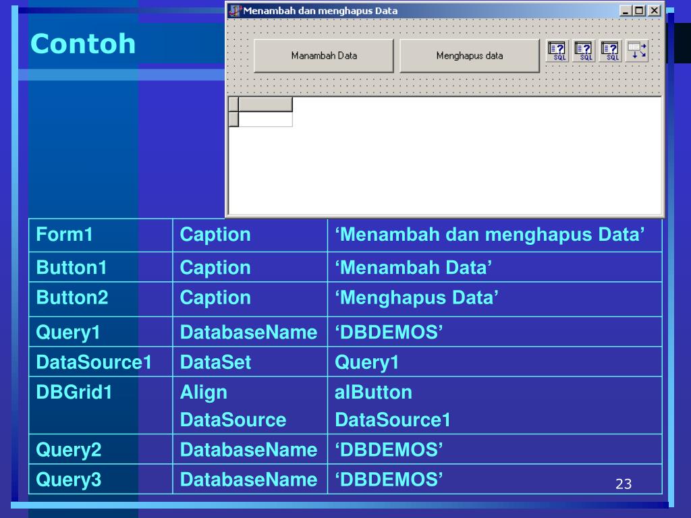The width and height of the screenshot is (691, 518).
Task: Click the Query component icon beside Menghapus data button
Action: pos(557,51)
